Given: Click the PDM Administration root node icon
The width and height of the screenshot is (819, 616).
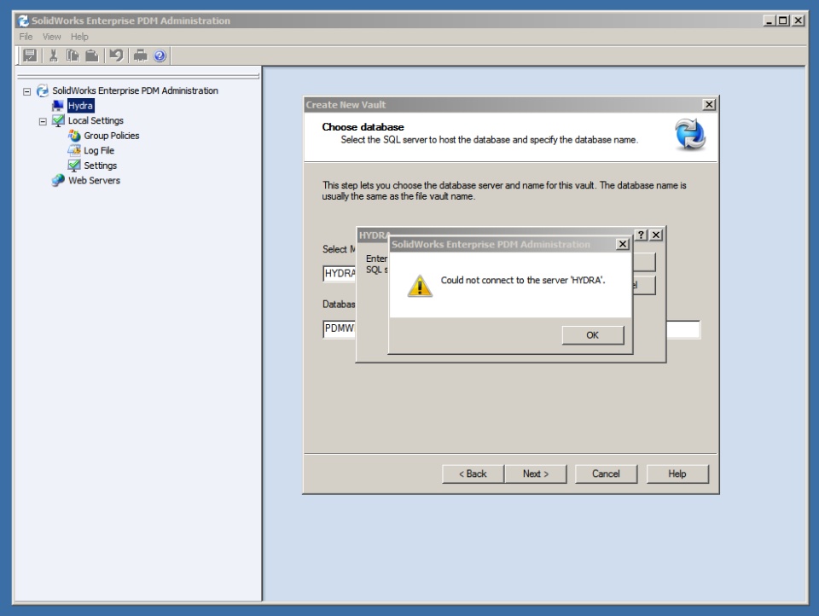Looking at the screenshot, I should [x=43, y=91].
